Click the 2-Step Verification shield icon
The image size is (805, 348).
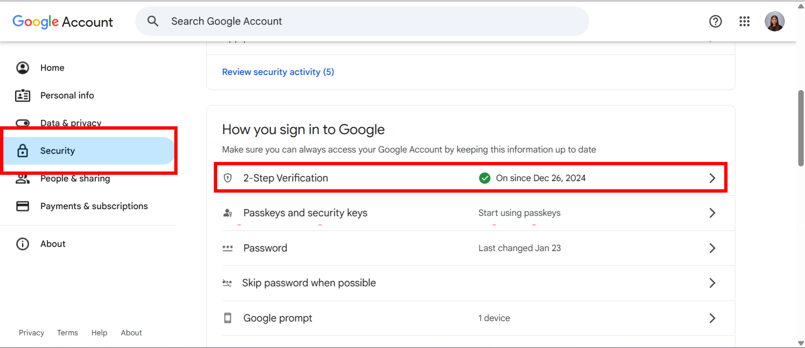pos(228,178)
